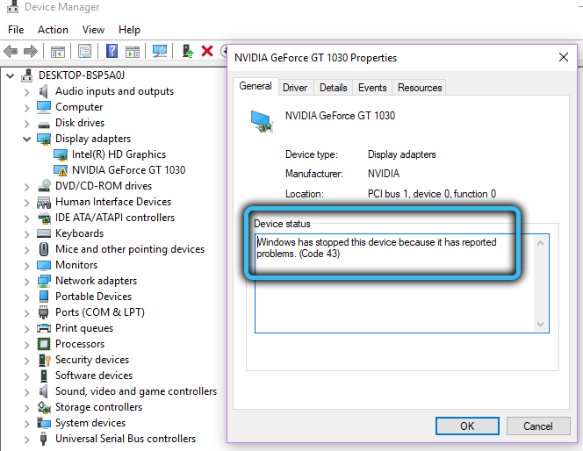Click the Device status scrollbar down arrow
This screenshot has width=583, height=451.
[542, 325]
